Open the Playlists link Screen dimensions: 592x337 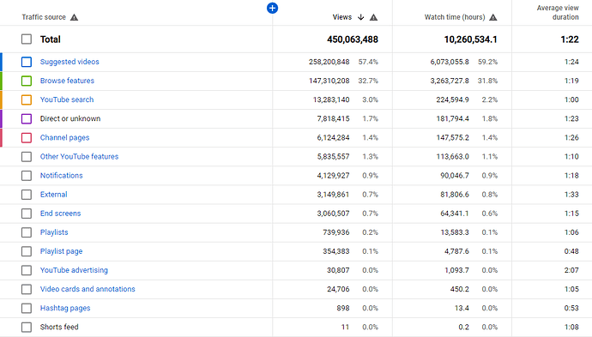click(54, 232)
